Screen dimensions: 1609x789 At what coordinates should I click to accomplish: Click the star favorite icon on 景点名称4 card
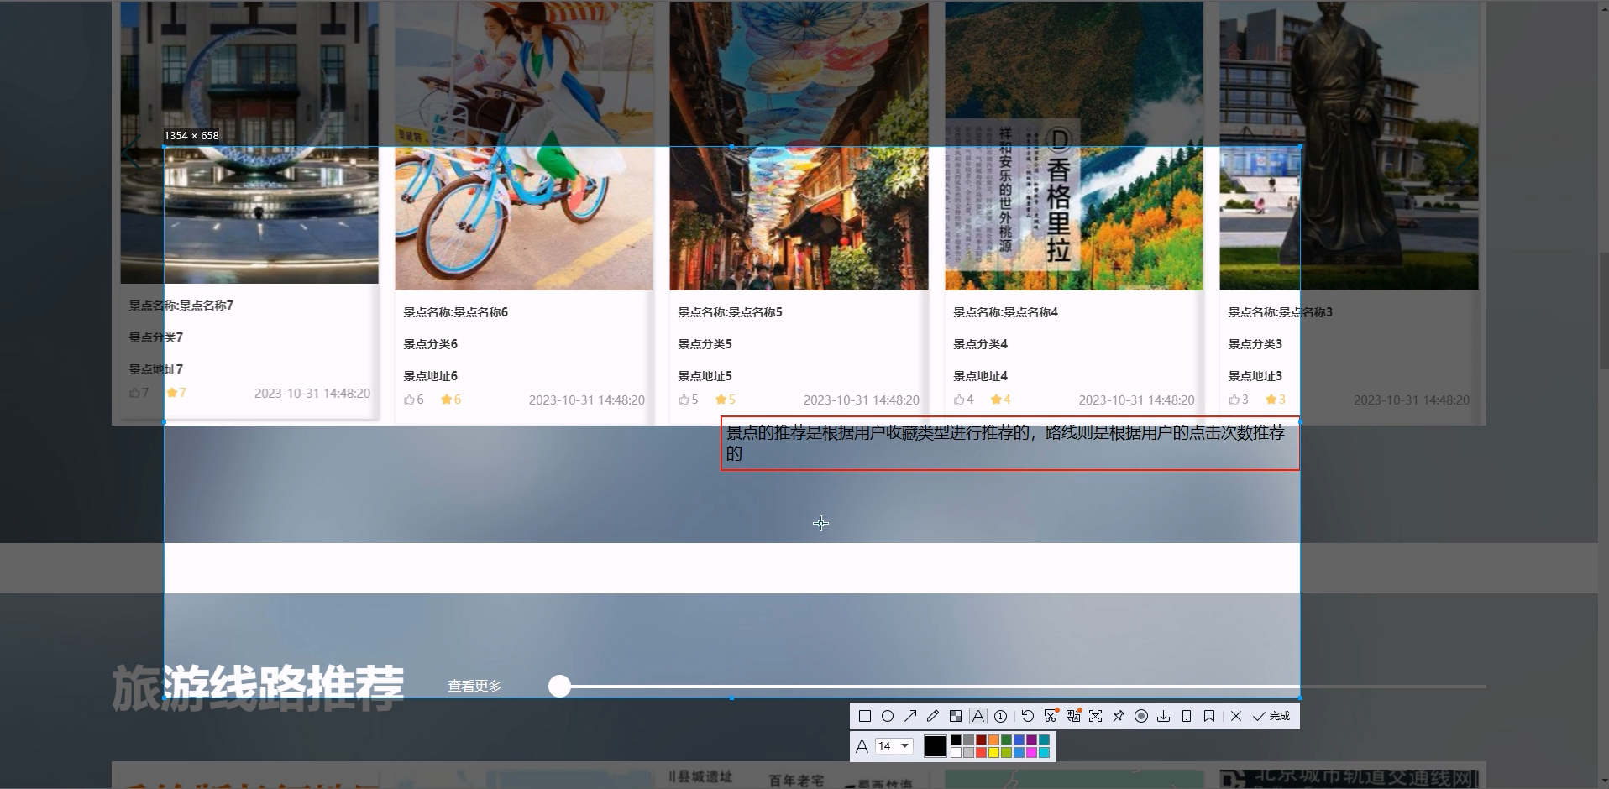tap(996, 400)
